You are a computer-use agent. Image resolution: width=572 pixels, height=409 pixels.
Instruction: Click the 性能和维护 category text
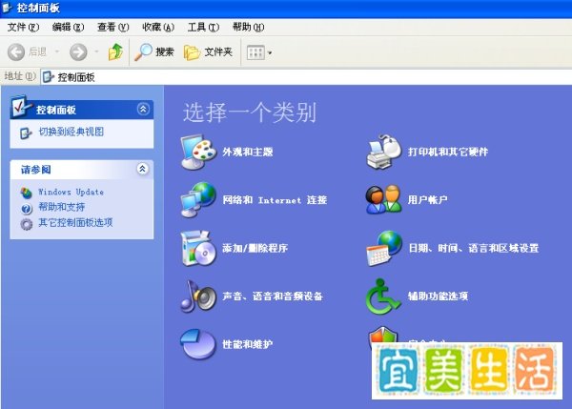coord(248,344)
